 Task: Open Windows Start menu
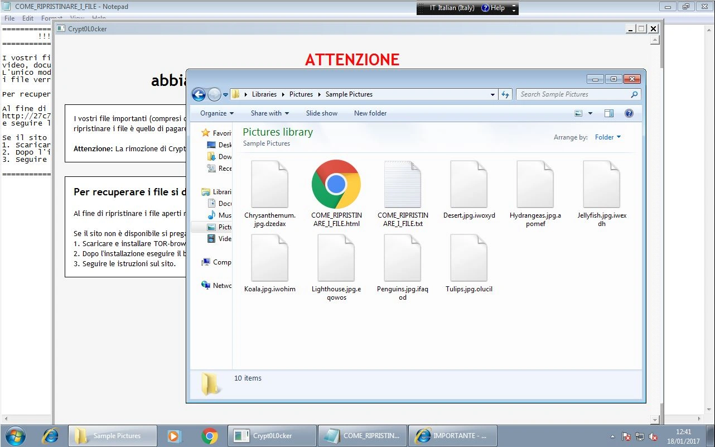click(x=15, y=436)
